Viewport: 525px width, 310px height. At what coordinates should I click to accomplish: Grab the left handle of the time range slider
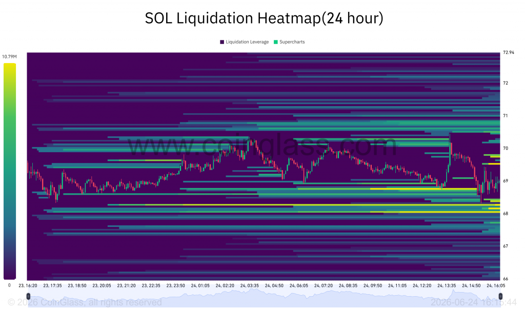tap(29, 296)
